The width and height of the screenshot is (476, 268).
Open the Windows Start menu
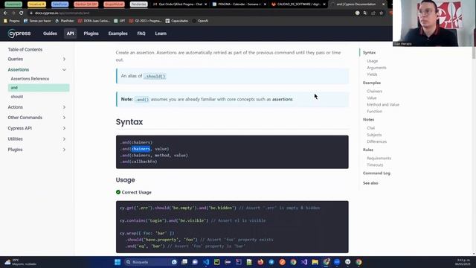point(118,262)
